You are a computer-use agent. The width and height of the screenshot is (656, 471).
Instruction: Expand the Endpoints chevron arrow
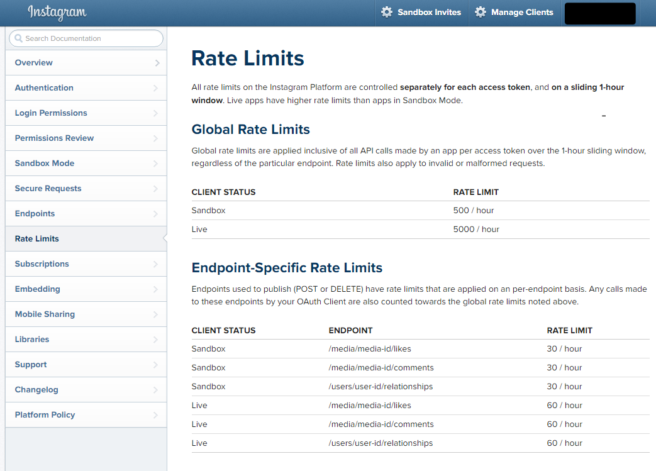155,214
